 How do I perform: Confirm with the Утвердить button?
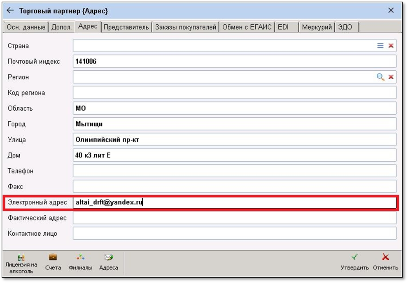click(x=354, y=262)
